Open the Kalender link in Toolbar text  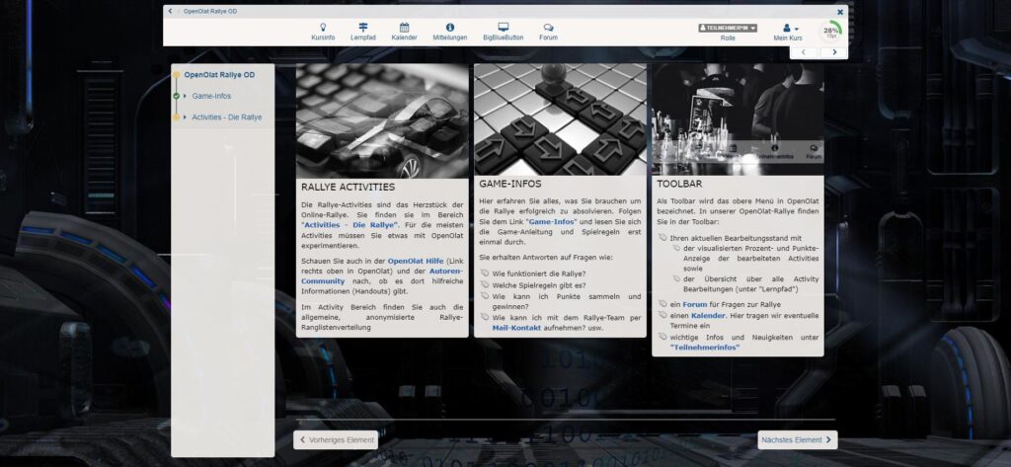coord(708,316)
